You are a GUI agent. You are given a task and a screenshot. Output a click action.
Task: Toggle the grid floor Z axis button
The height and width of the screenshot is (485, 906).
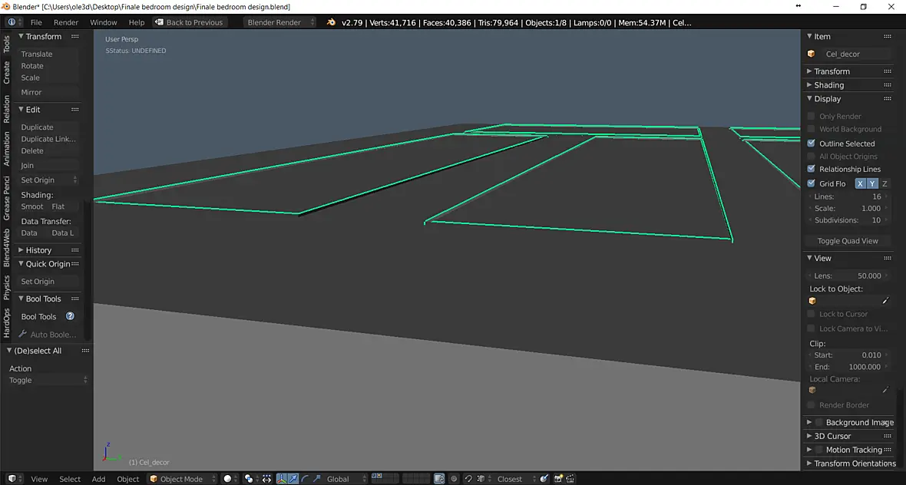(x=884, y=183)
